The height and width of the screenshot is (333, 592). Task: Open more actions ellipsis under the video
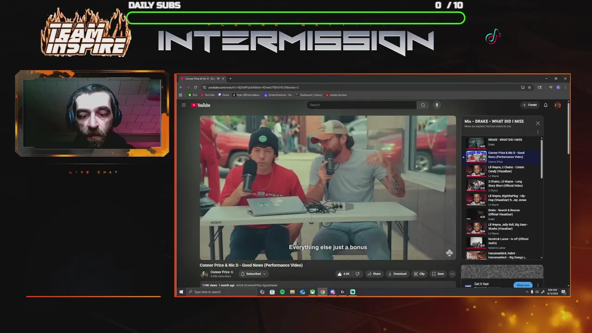tap(452, 274)
